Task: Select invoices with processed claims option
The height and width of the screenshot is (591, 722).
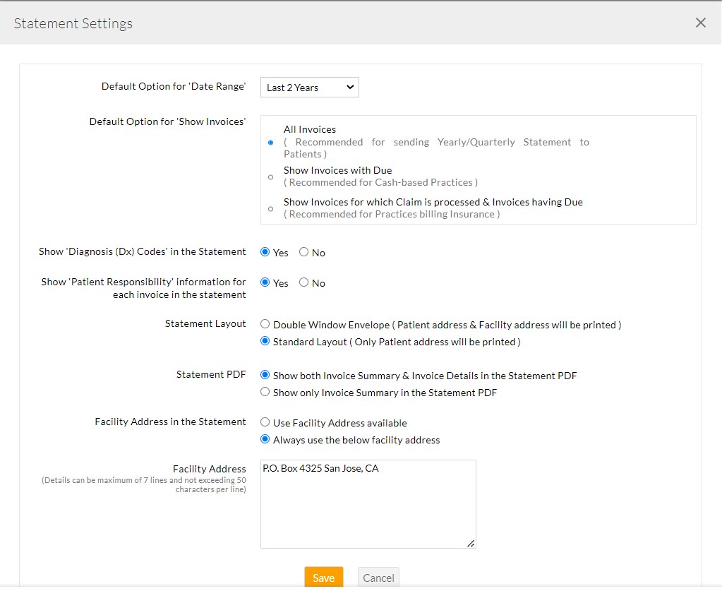Action: pyautogui.click(x=270, y=208)
